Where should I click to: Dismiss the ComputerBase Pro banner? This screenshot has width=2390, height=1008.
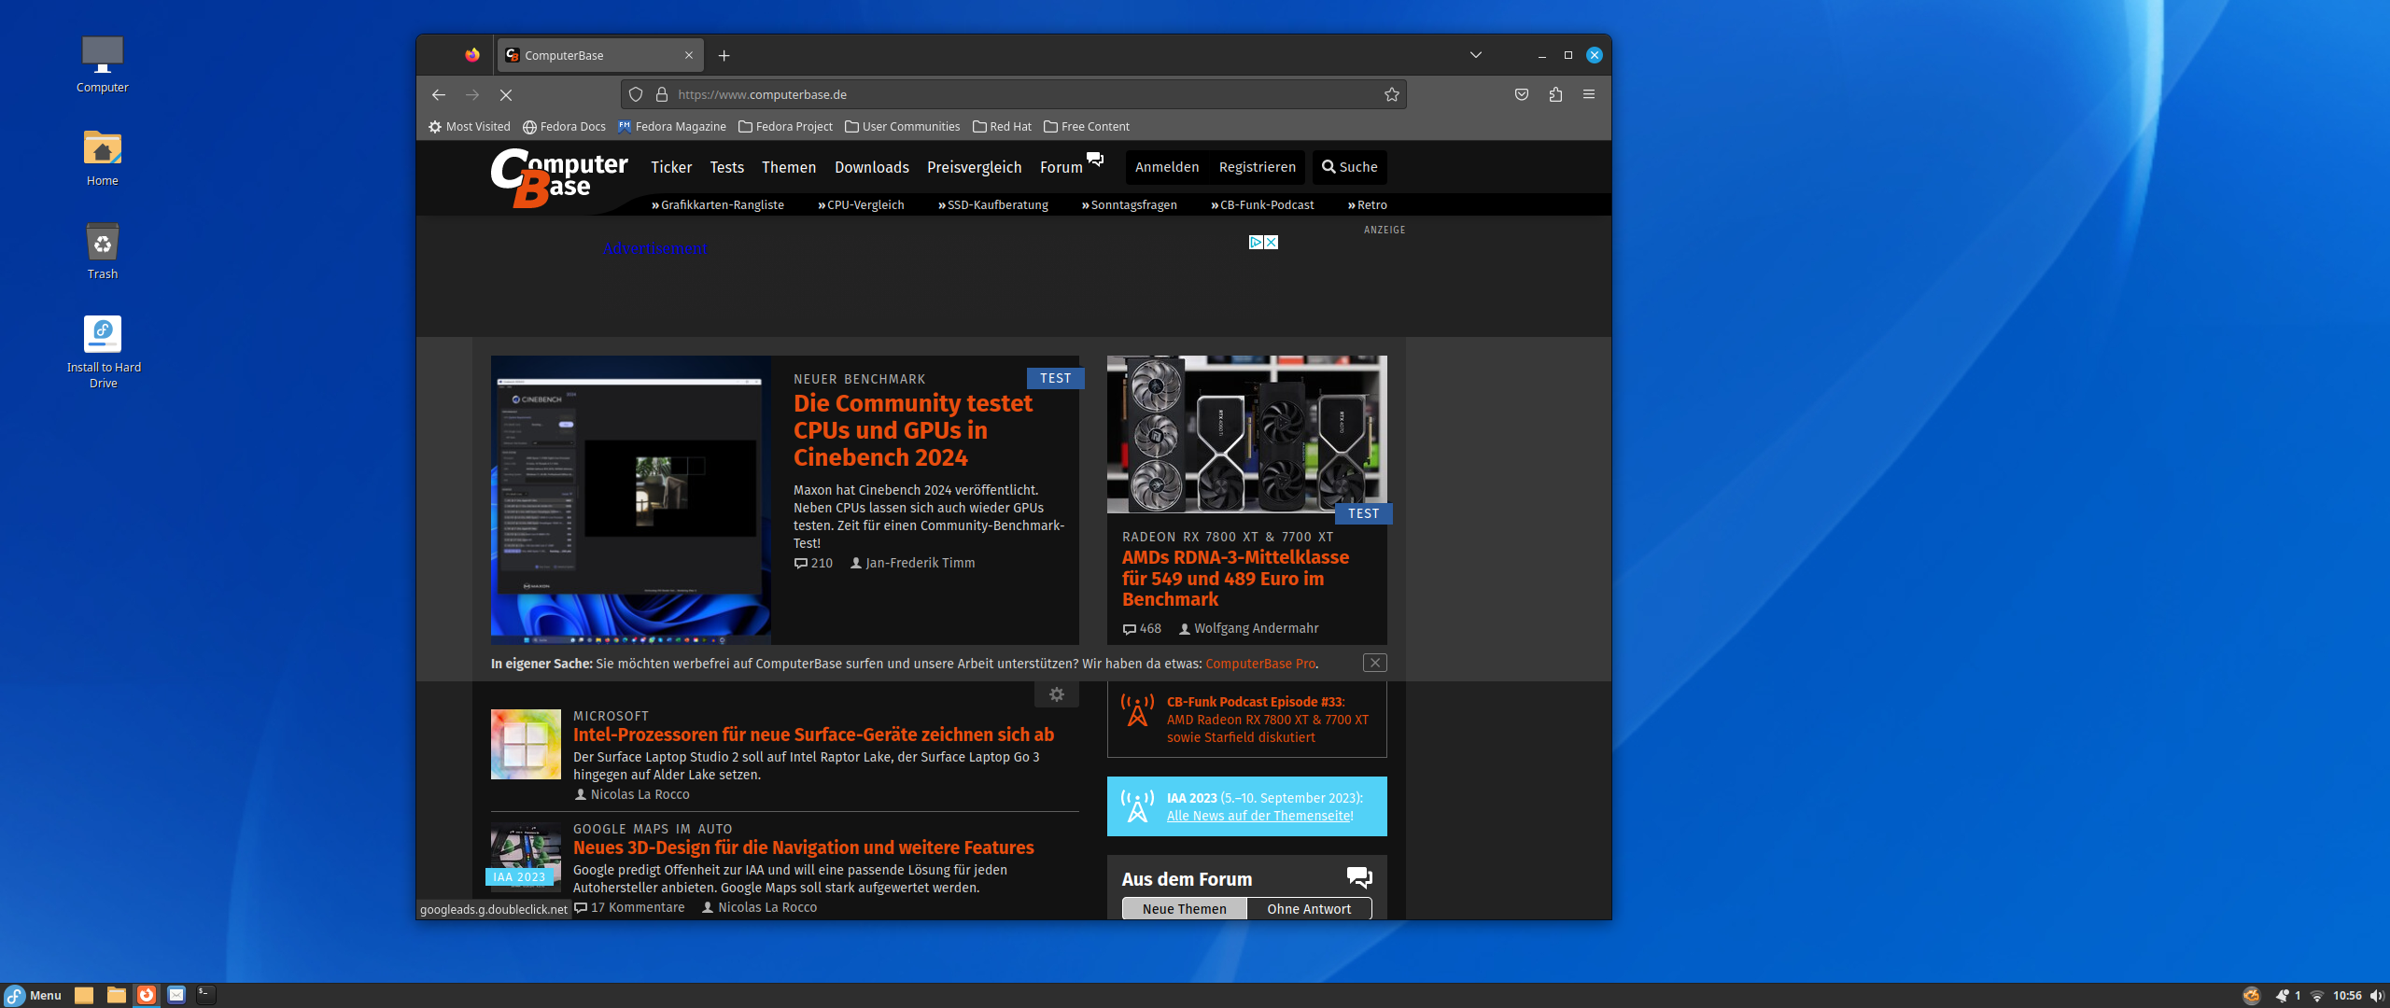tap(1374, 663)
